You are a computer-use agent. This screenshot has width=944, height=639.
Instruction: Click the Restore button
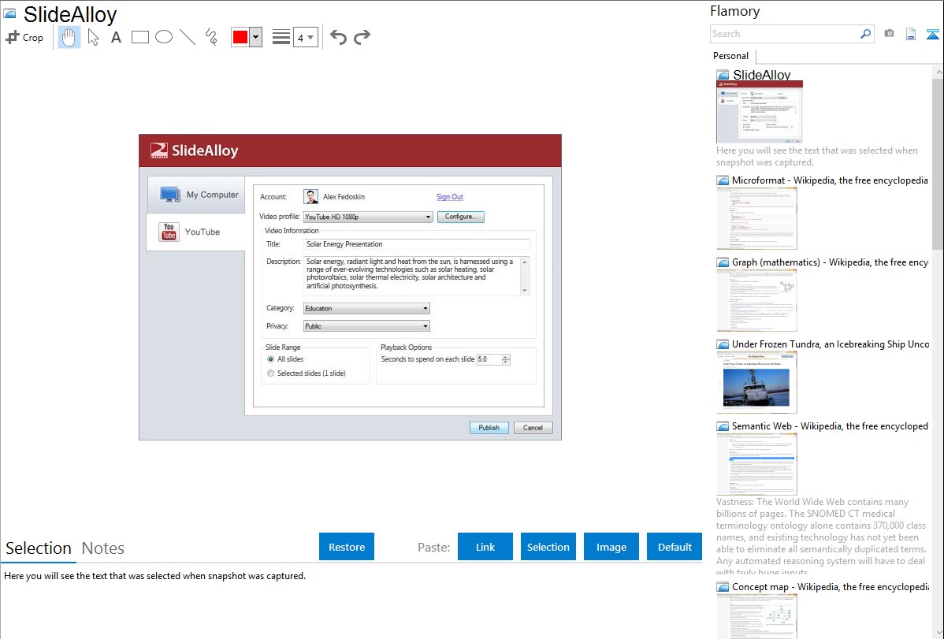(347, 547)
